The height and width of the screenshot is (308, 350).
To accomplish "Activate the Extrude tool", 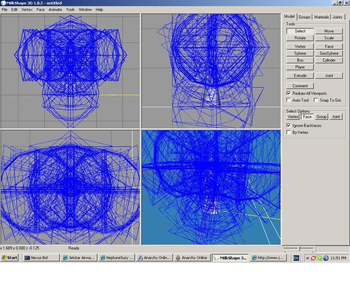I will pyautogui.click(x=299, y=75).
